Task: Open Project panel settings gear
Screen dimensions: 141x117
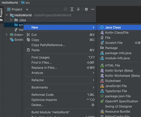Action: (x=86, y=9)
